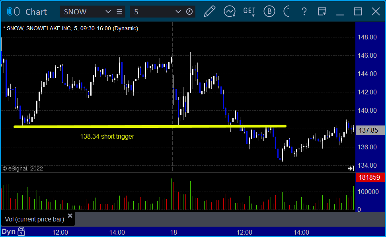The image size is (386, 237).
Task: Open the studies chart-line icon
Action: point(230,12)
